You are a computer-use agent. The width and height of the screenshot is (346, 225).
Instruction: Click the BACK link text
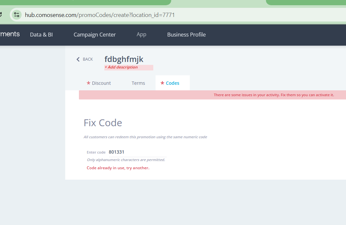pos(88,59)
